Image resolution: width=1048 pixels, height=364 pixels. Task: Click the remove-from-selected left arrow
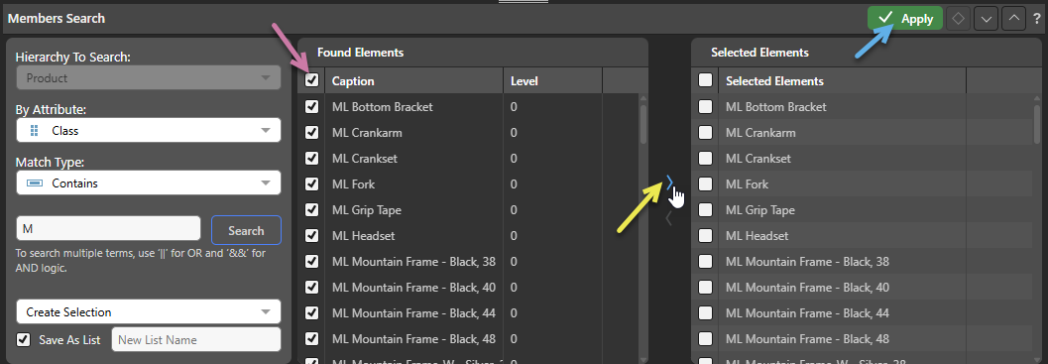[668, 217]
